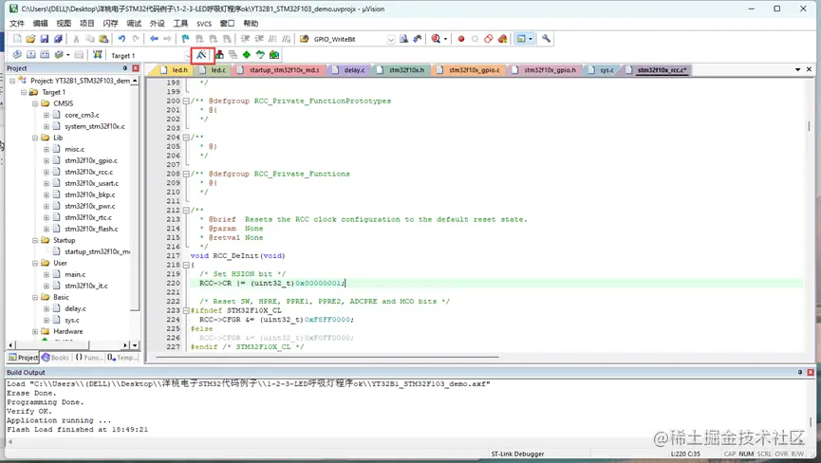
Task: Switch to stm32f10x_gpio.c tab
Action: click(469, 69)
